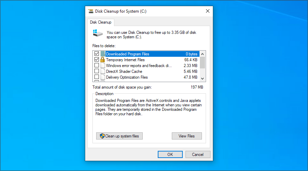Screen dimensions: 308x171
Task: Select the Temporary Internet Files row text
Action: pos(125,60)
